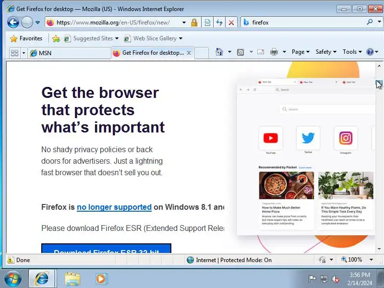
Task: Refresh the page with the Refresh icon
Action: click(219, 23)
